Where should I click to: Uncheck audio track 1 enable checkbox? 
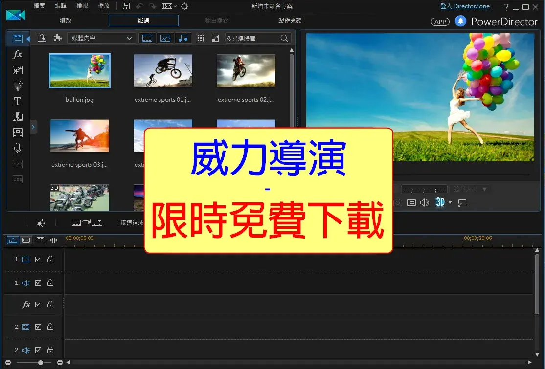[x=38, y=283]
